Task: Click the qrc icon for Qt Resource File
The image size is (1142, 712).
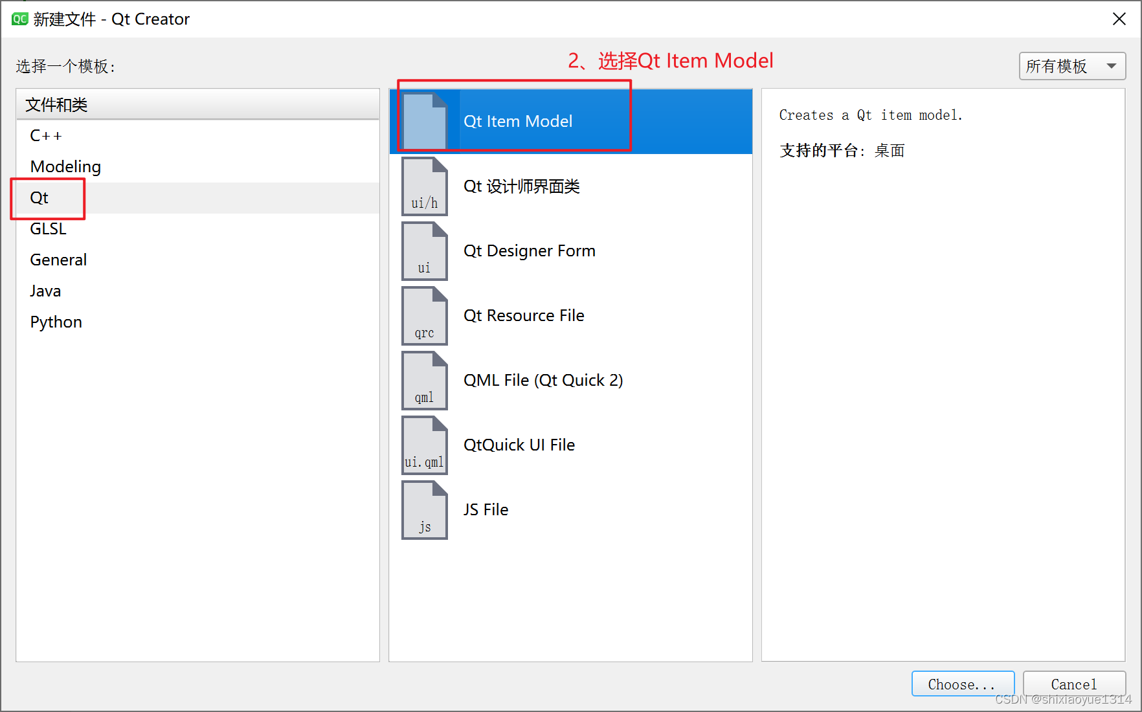Action: 424,316
